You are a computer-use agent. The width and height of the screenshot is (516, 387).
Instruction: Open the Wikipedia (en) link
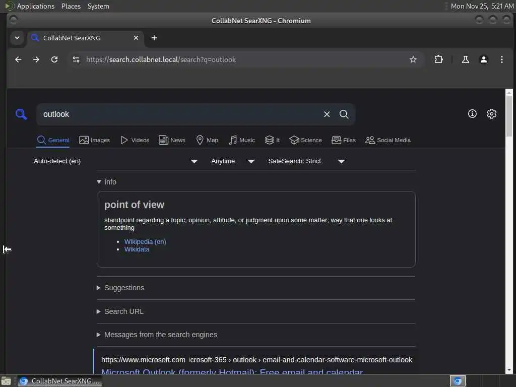pyautogui.click(x=145, y=241)
